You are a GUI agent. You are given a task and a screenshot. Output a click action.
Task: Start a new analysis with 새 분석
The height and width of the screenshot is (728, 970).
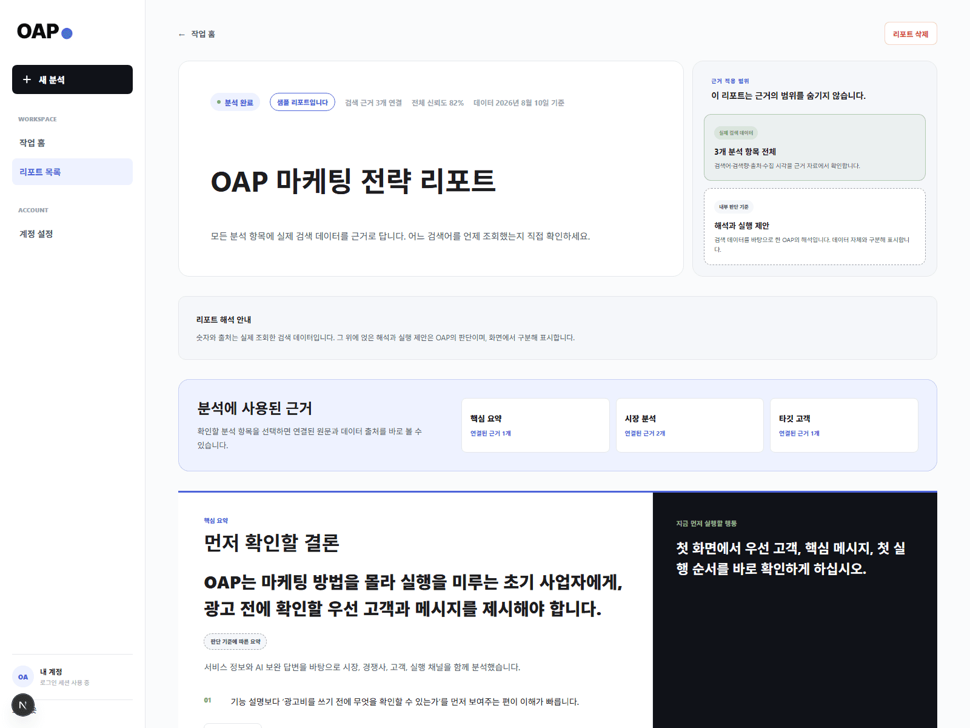[x=72, y=79]
